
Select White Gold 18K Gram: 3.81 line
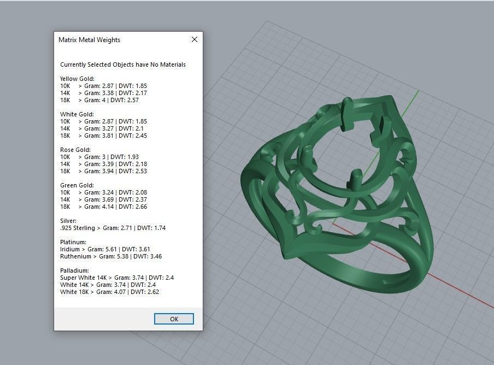coord(103,136)
